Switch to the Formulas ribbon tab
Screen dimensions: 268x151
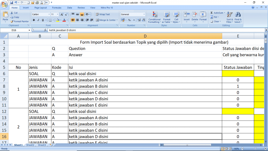point(57,8)
